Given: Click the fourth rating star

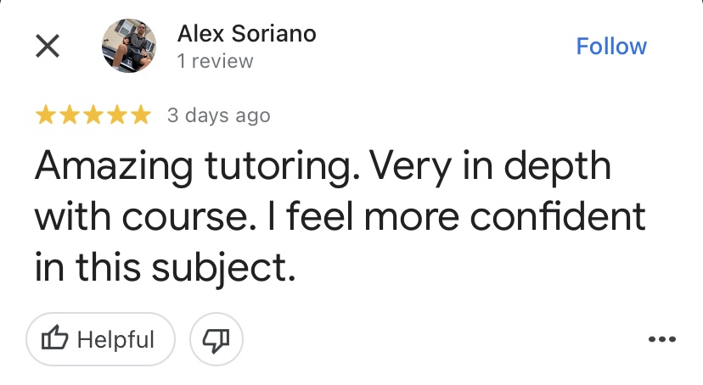Looking at the screenshot, I should pyautogui.click(x=116, y=115).
